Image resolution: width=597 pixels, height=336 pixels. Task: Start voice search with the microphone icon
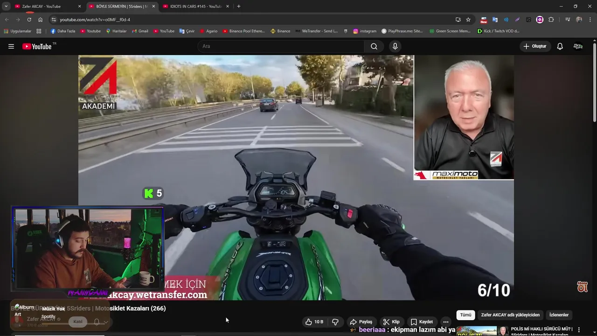pos(395,46)
